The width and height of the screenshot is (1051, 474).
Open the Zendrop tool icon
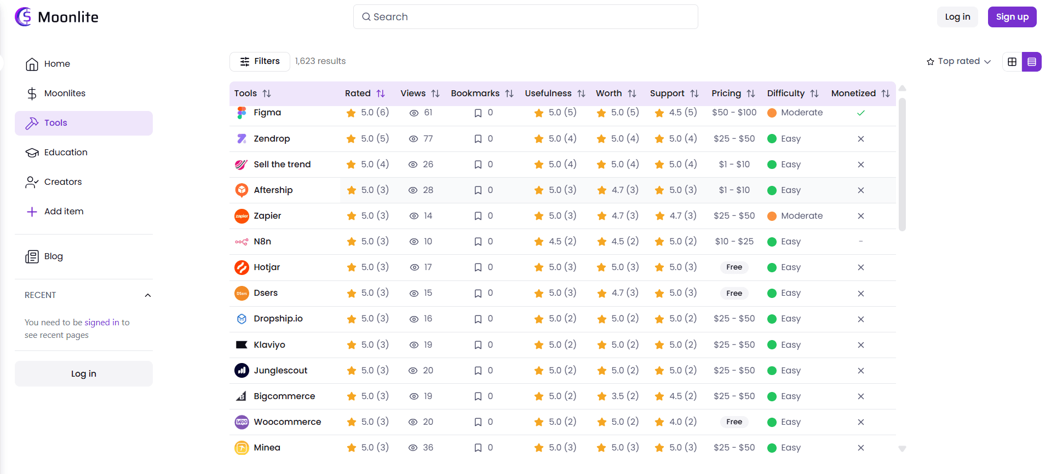click(x=242, y=139)
